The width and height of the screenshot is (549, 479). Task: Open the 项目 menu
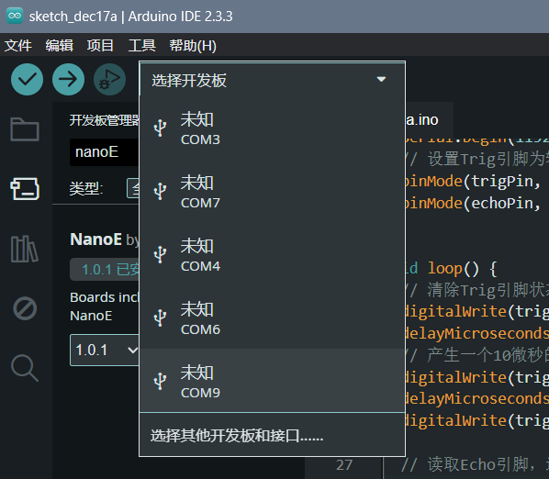100,46
